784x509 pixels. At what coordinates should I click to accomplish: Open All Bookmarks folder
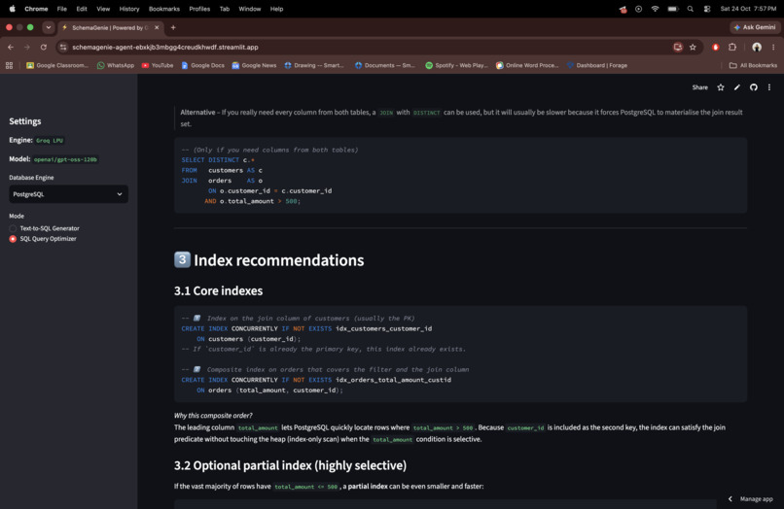[x=753, y=65]
